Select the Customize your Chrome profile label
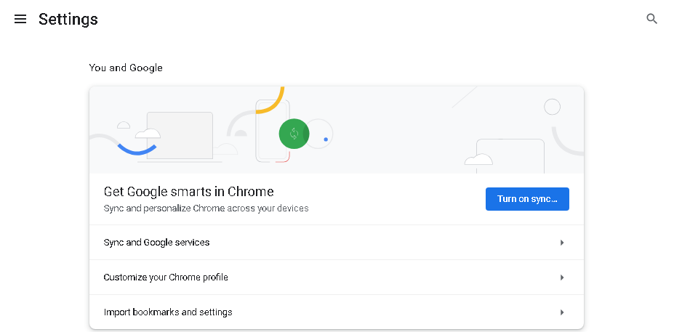This screenshot has height=332, width=674. click(166, 278)
